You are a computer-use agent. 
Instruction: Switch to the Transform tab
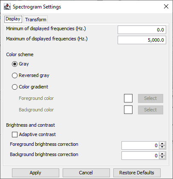(x=36, y=20)
